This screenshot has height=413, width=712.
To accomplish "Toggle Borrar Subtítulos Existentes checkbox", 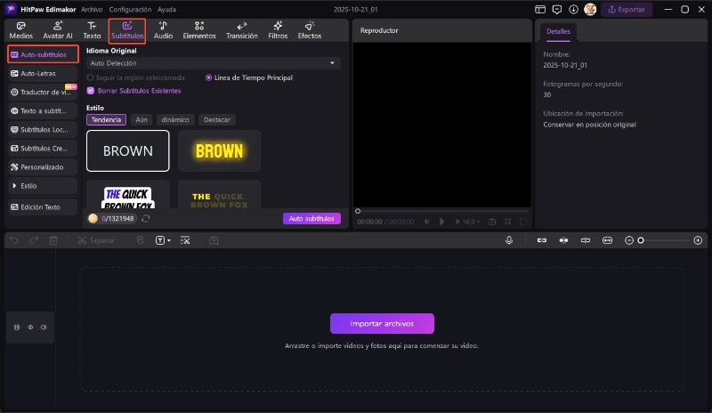I will click(x=91, y=91).
